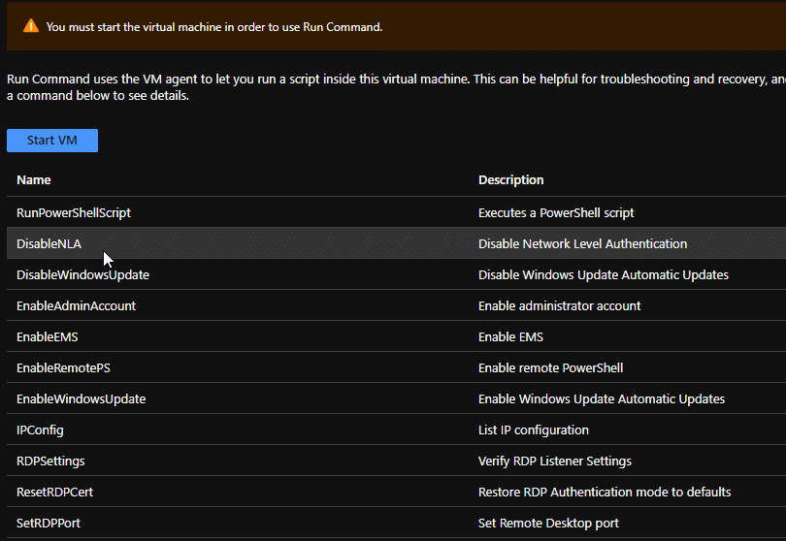786x541 pixels.
Task: Select the RunPowerShellScript command
Action: point(74,213)
